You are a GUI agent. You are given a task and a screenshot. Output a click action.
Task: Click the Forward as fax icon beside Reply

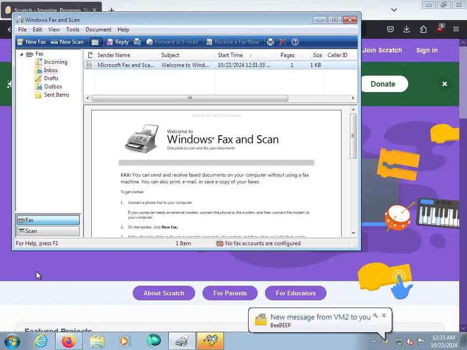pos(137,42)
